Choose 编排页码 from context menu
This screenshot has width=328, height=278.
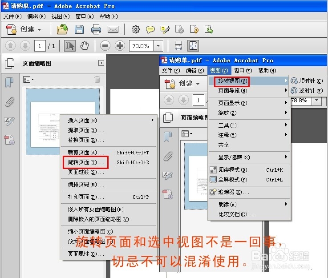(x=108, y=184)
